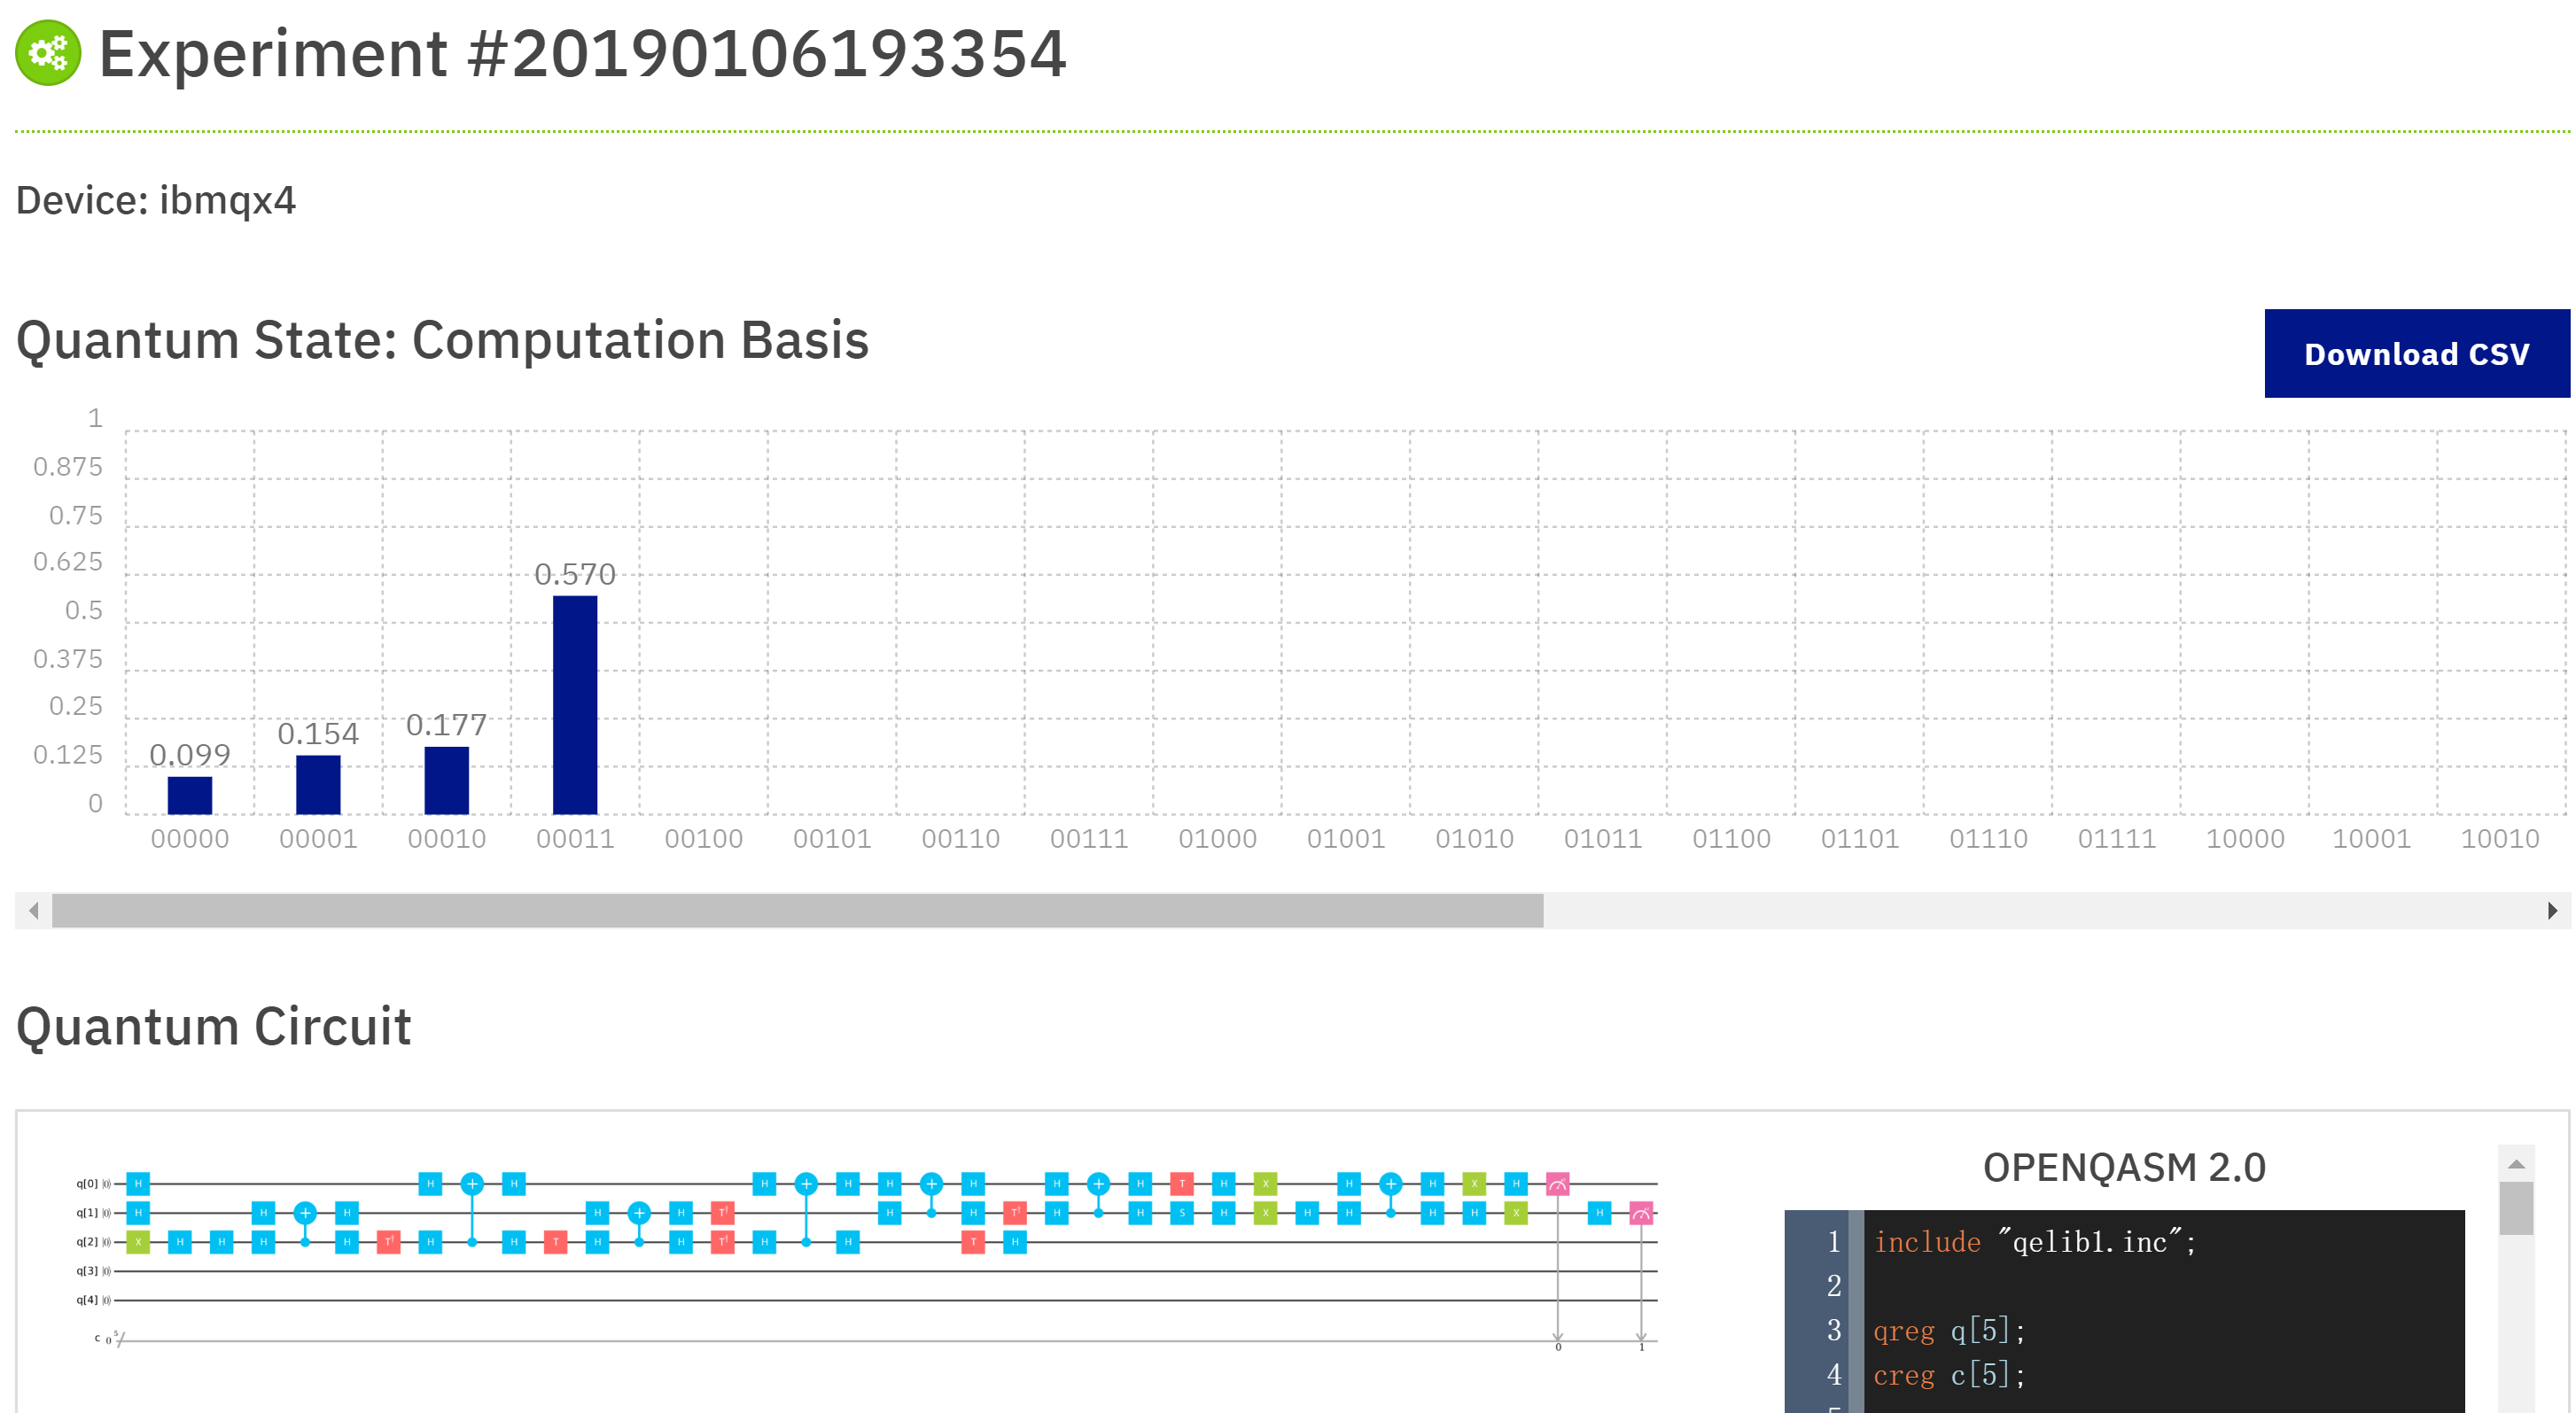The image size is (2576, 1413).
Task: Click the include qelib1.inc code line
Action: pyautogui.click(x=2033, y=1242)
